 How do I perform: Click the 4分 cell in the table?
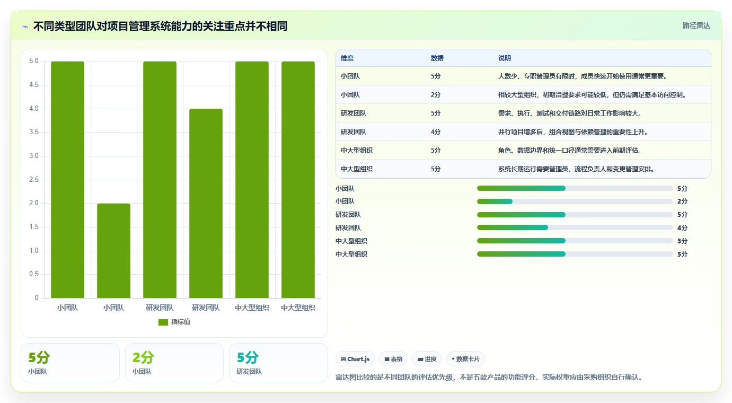pyautogui.click(x=436, y=132)
